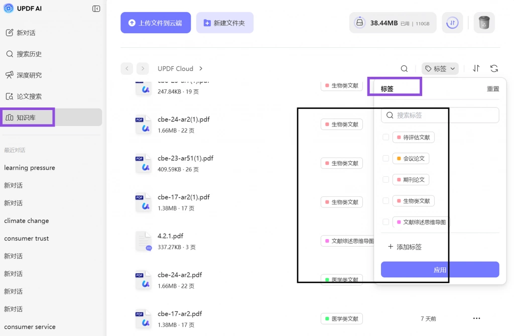Image resolution: width=514 pixels, height=336 pixels.
Task: Click the search magnifier in the file toolbar
Action: coord(404,69)
